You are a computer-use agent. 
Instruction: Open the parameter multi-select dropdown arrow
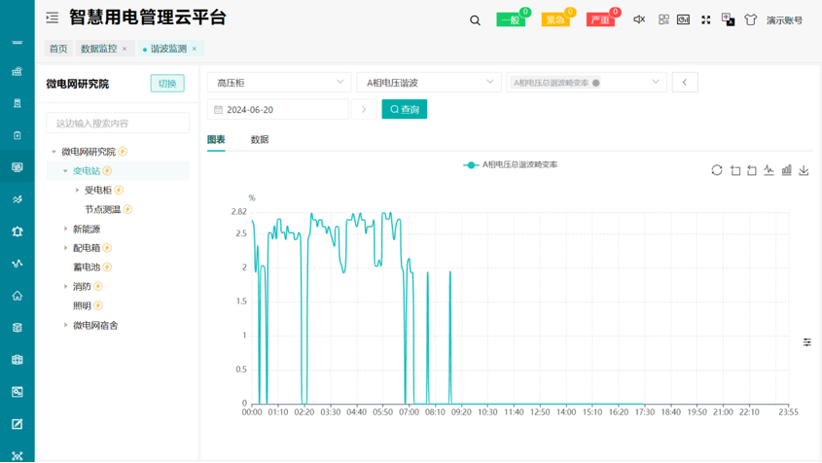tap(656, 82)
